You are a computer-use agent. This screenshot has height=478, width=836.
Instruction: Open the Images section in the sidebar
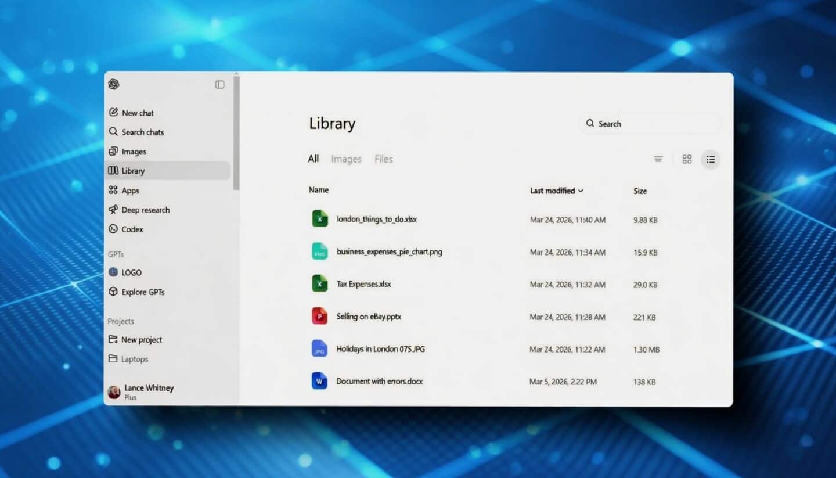pyautogui.click(x=128, y=152)
